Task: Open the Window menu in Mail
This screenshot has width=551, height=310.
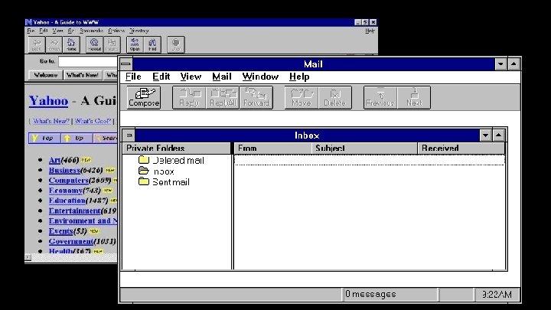Action: click(x=260, y=77)
